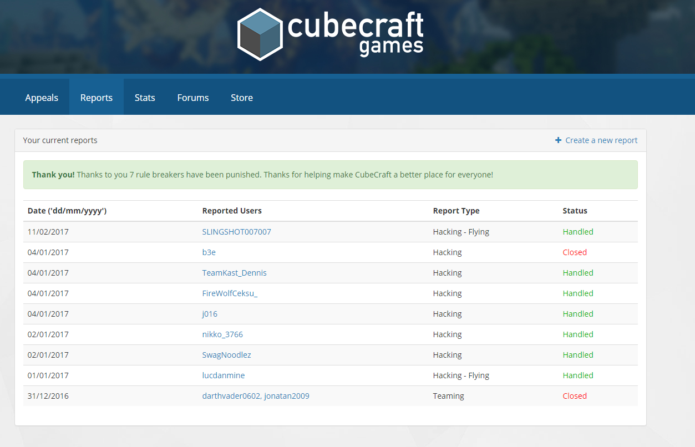Viewport: 695px width, 447px height.
Task: Click date 04/01/2017 in FireWolfCeksu_ row
Action: pyautogui.click(x=48, y=293)
